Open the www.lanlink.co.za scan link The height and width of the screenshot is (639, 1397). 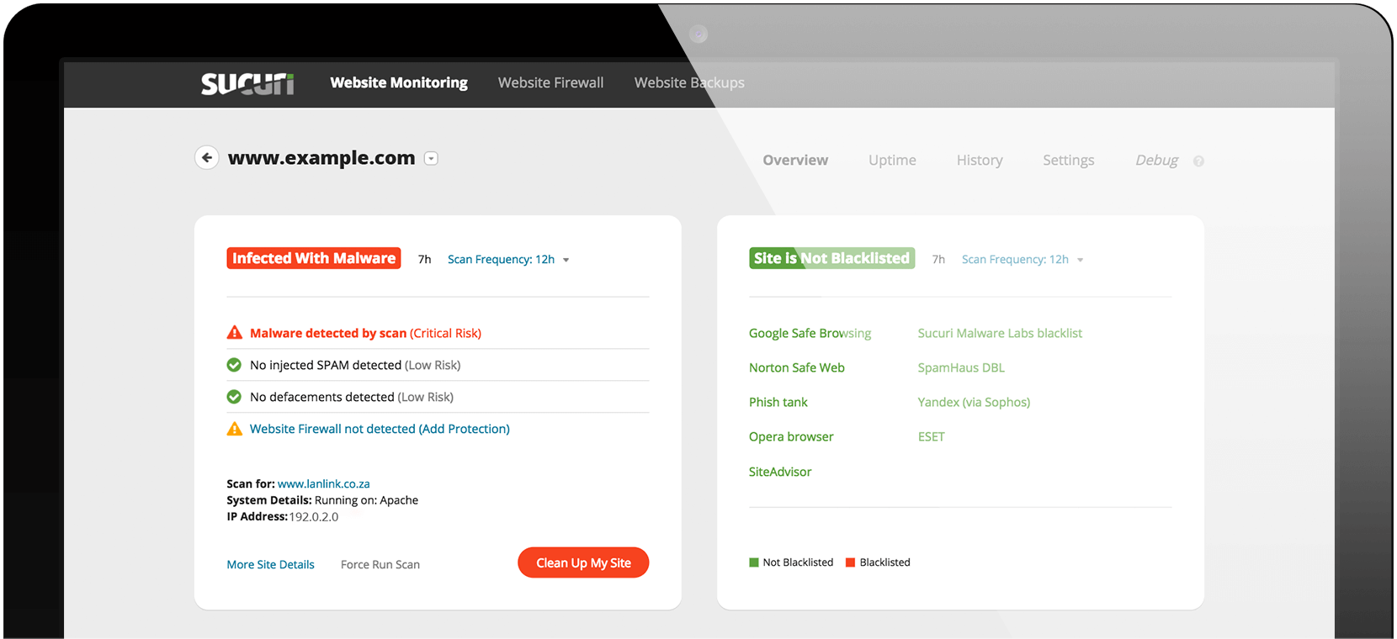click(x=324, y=484)
